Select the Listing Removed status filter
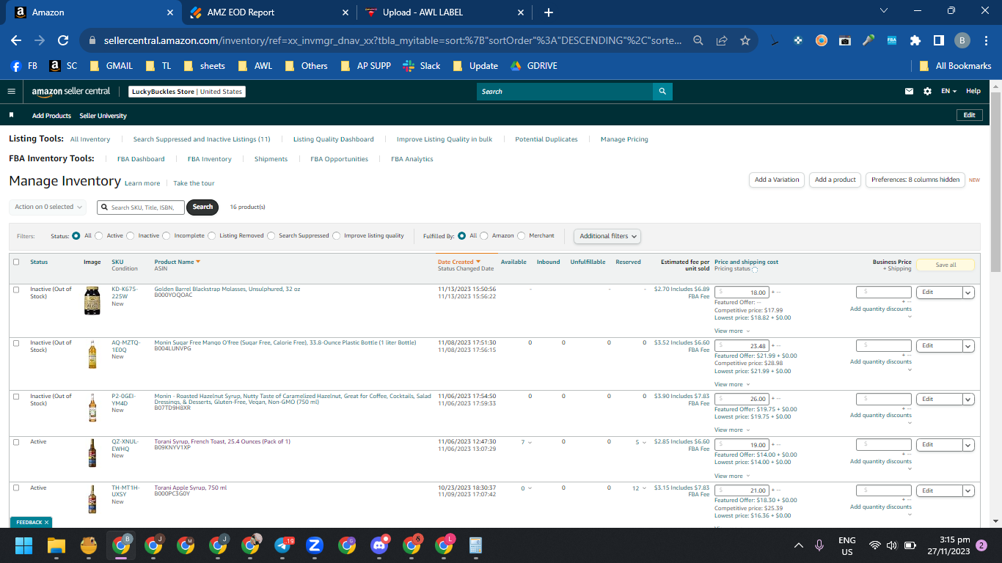Image resolution: width=1002 pixels, height=563 pixels. (212, 236)
